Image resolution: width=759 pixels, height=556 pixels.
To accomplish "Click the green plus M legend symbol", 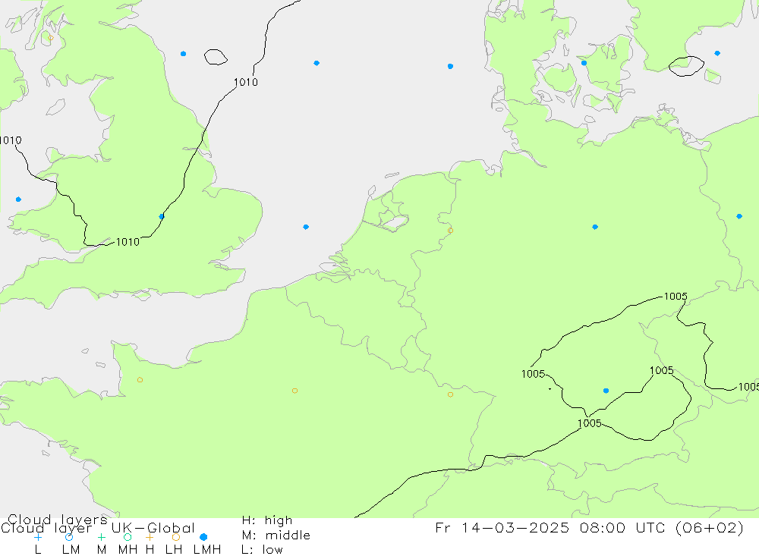I will pyautogui.click(x=101, y=537).
